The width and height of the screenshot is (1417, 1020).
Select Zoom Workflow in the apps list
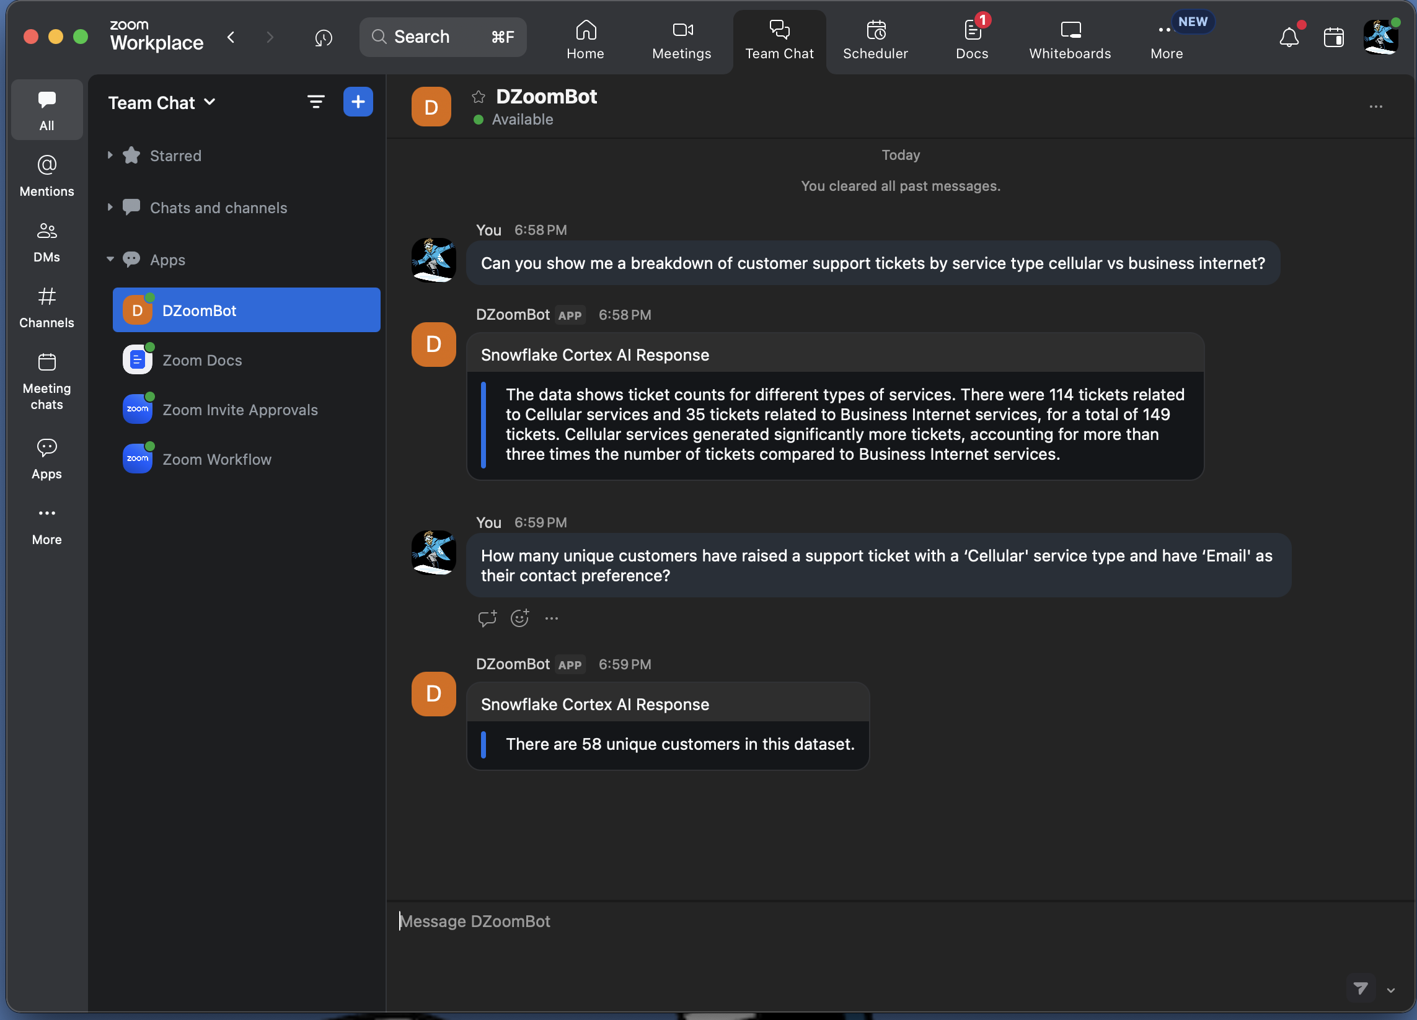(x=217, y=459)
